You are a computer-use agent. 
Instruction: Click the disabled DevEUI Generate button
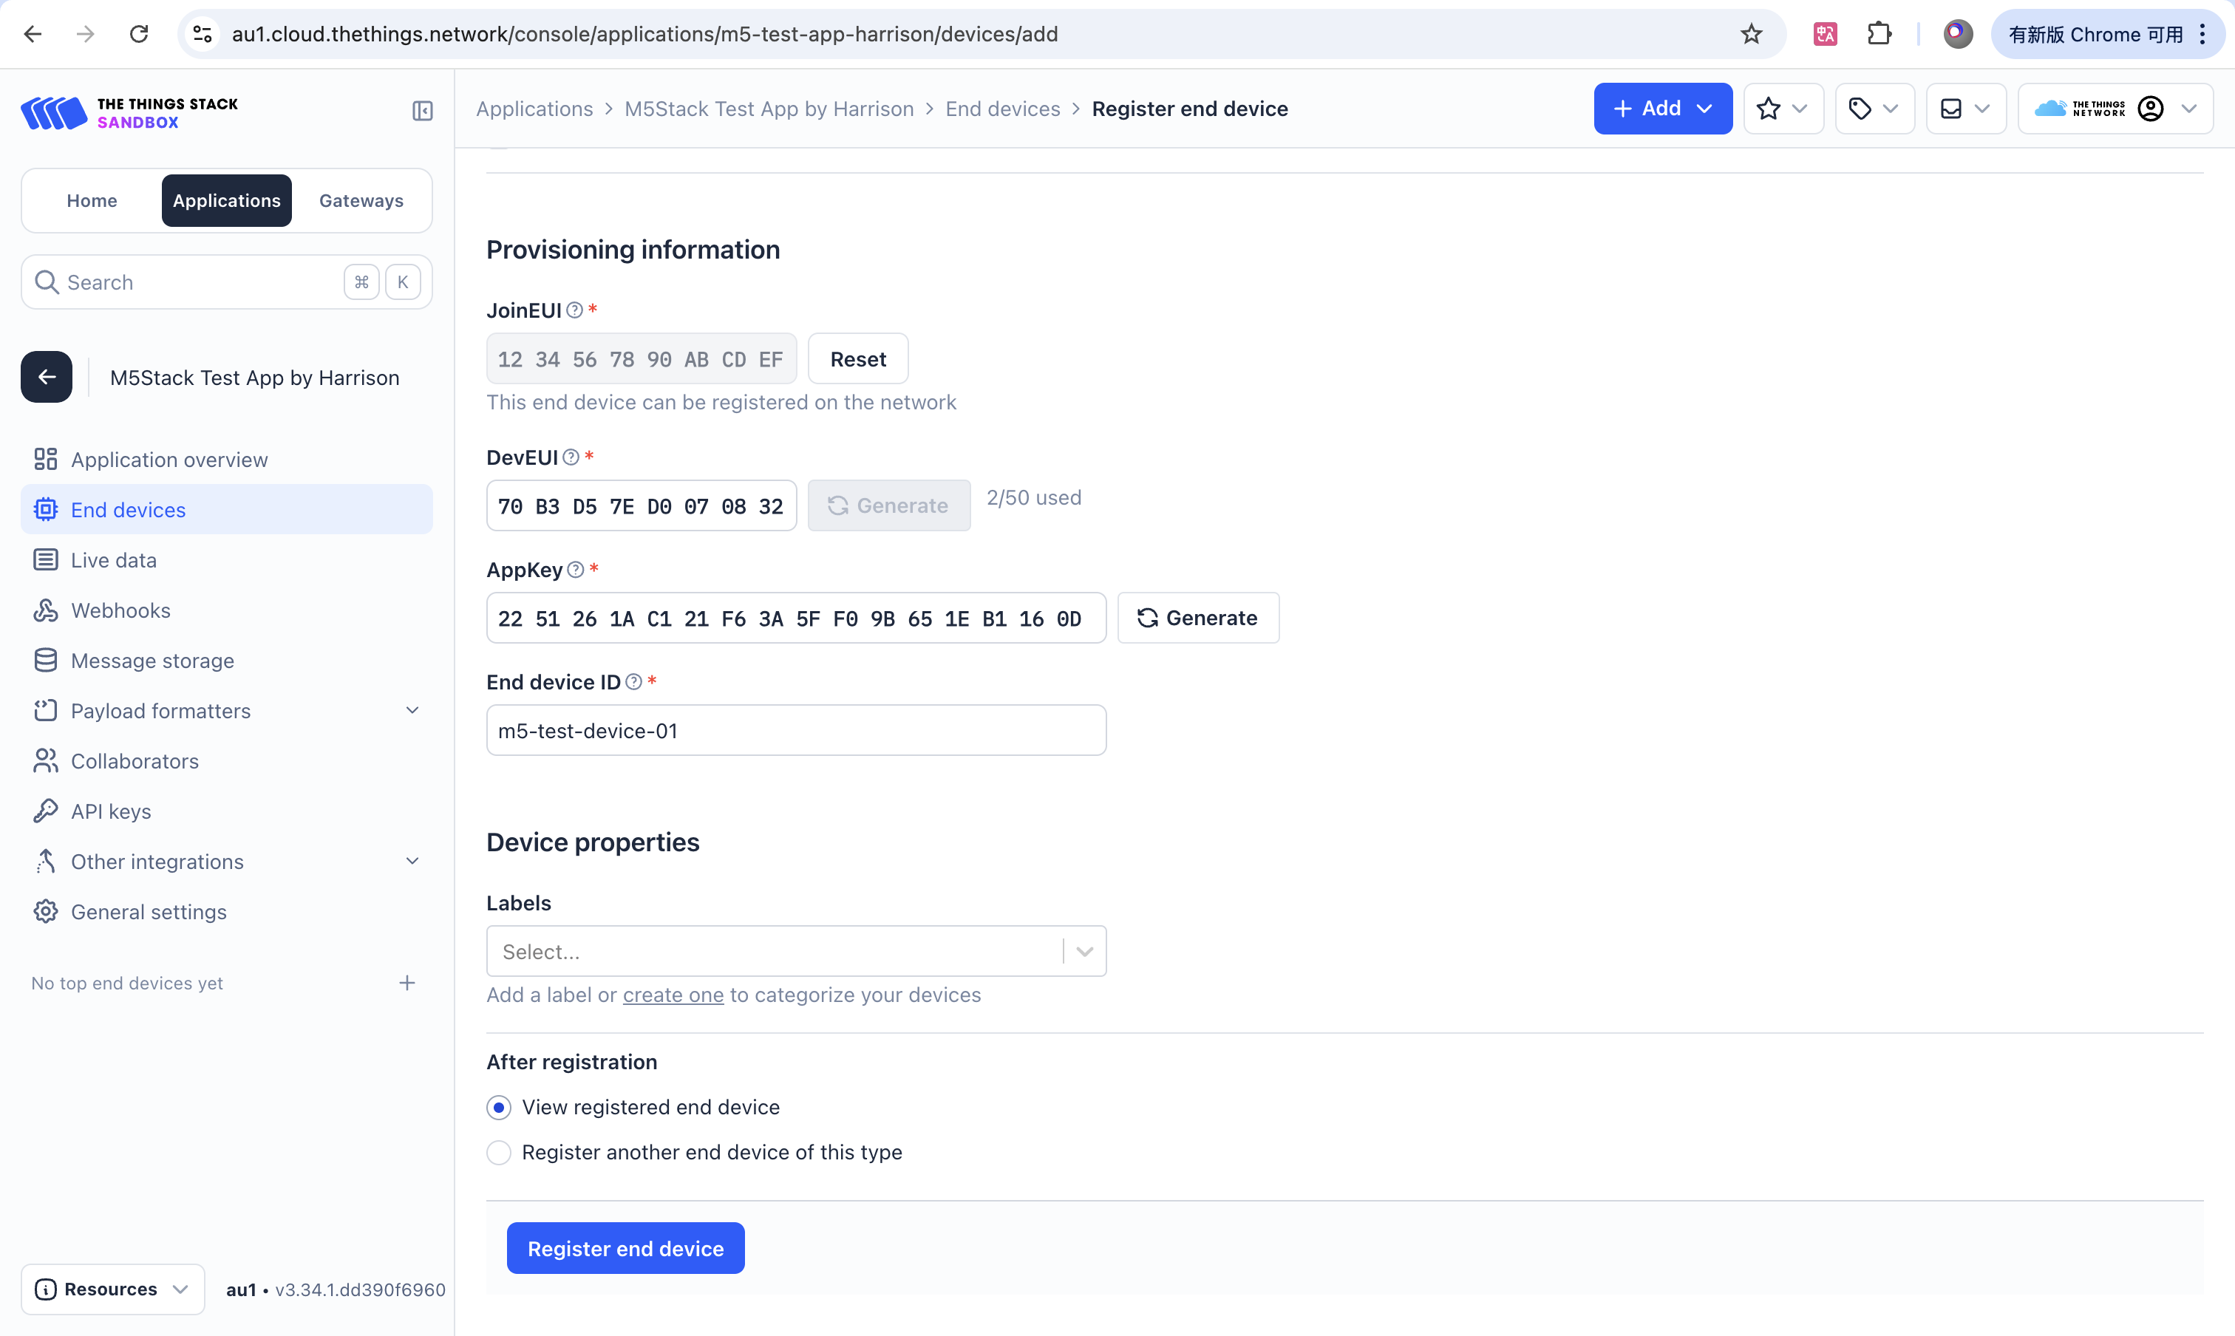pyautogui.click(x=889, y=505)
